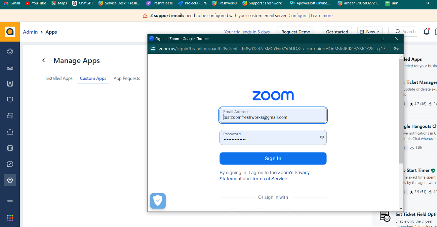Image resolution: width=437 pixels, height=227 pixels.
Task: Click the Learn more link in banner
Action: coord(322,15)
